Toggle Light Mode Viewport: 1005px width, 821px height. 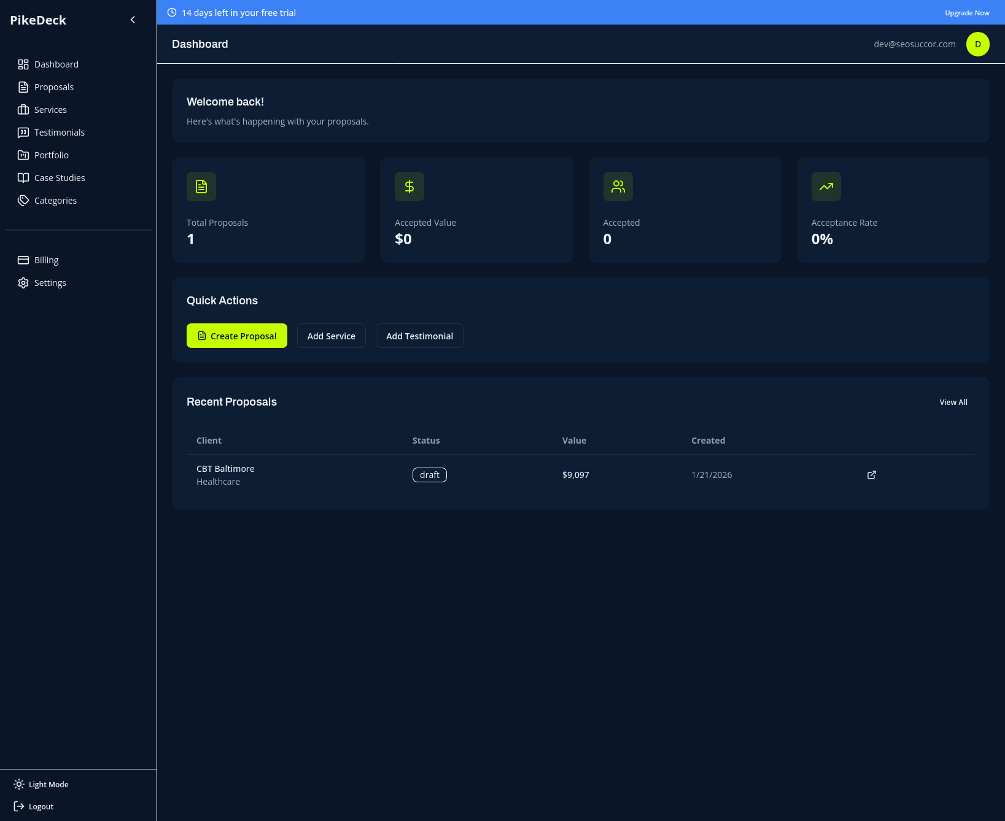pos(41,784)
